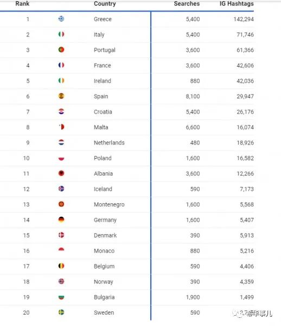Select the Malta flag icon

pyautogui.click(x=61, y=127)
